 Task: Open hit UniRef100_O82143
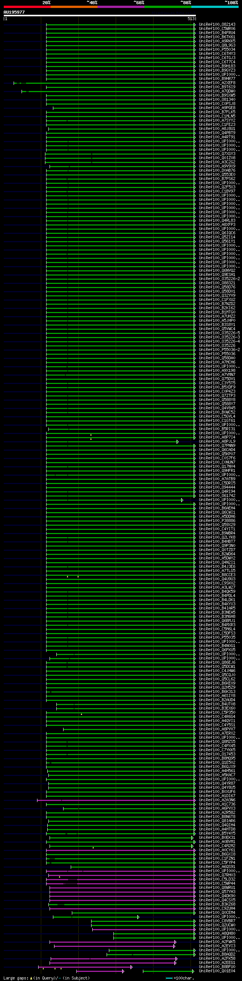click(217, 24)
